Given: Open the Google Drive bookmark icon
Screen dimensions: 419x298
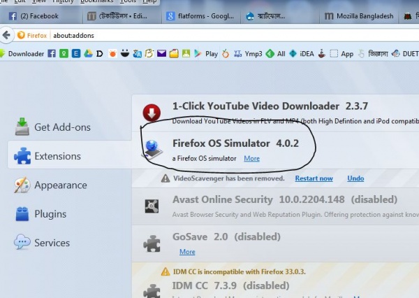Looking at the screenshot, I should [x=88, y=54].
